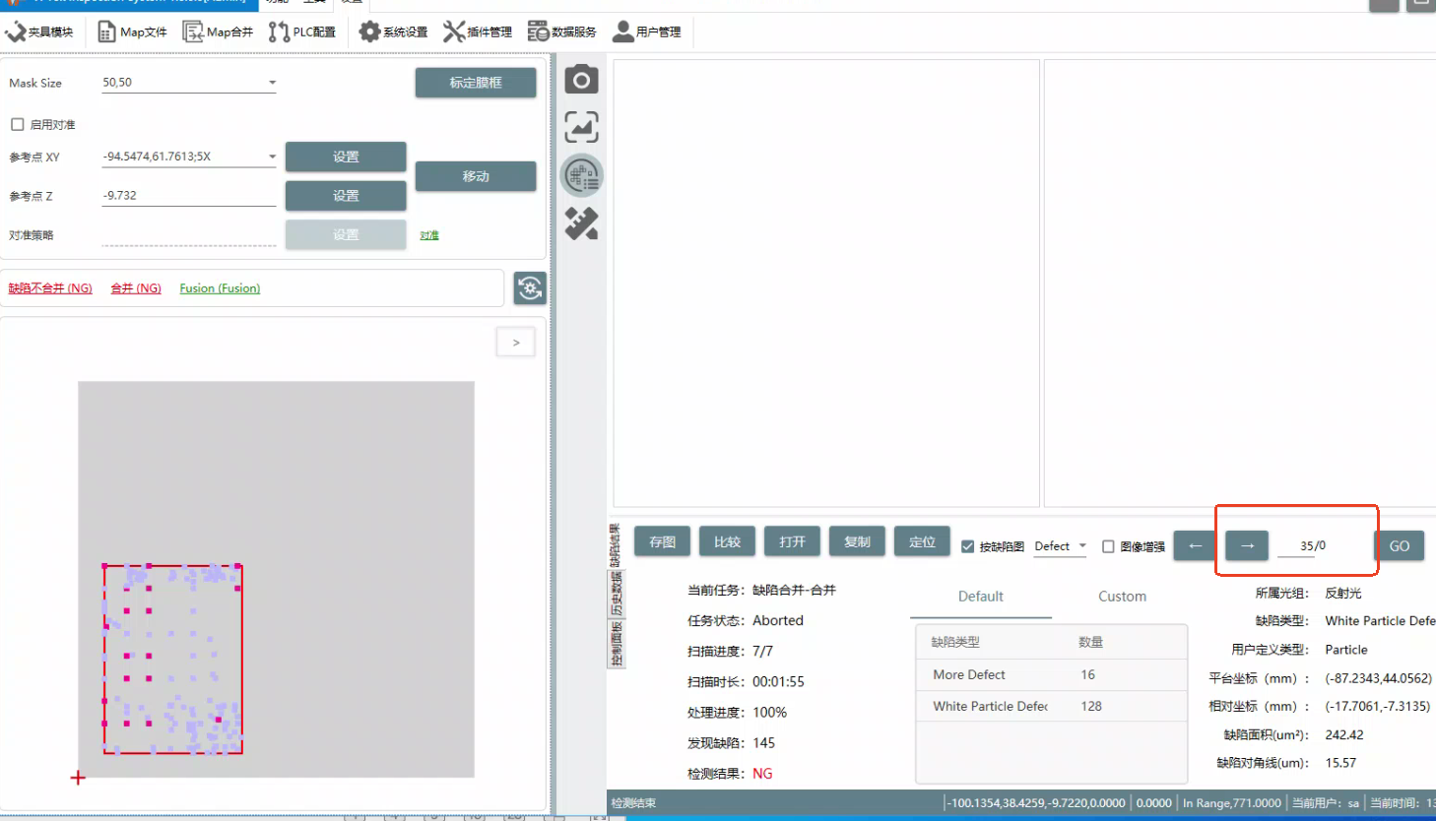Image resolution: width=1436 pixels, height=821 pixels.
Task: Enable the 图像增强 checkbox
Action: (1108, 546)
